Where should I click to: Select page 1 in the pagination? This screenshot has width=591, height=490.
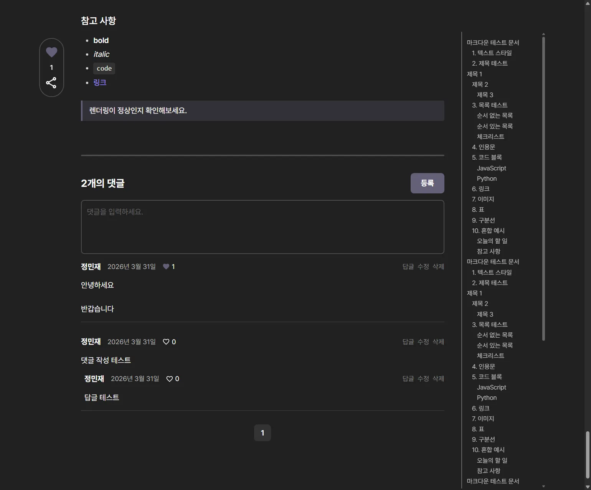[x=262, y=432]
